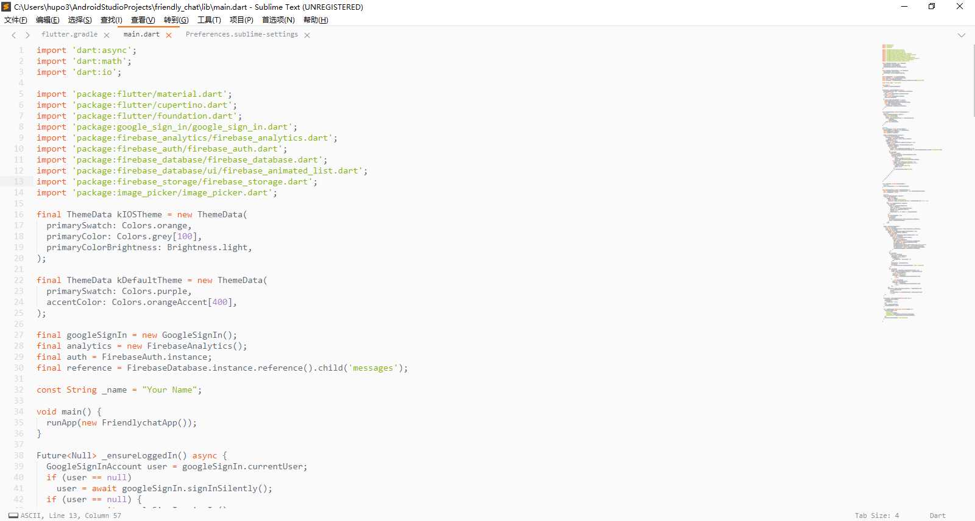
Task: Click the "Your Name" string
Action: (169, 390)
